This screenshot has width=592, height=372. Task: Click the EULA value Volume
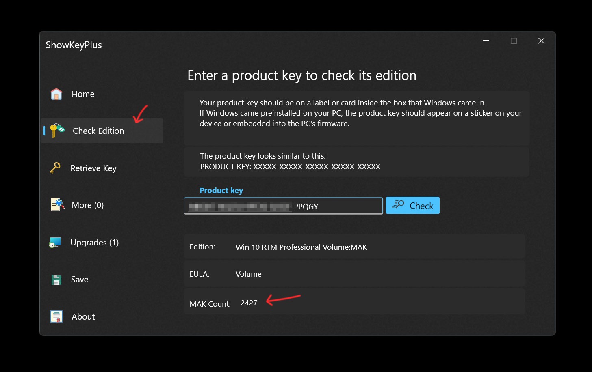click(249, 274)
